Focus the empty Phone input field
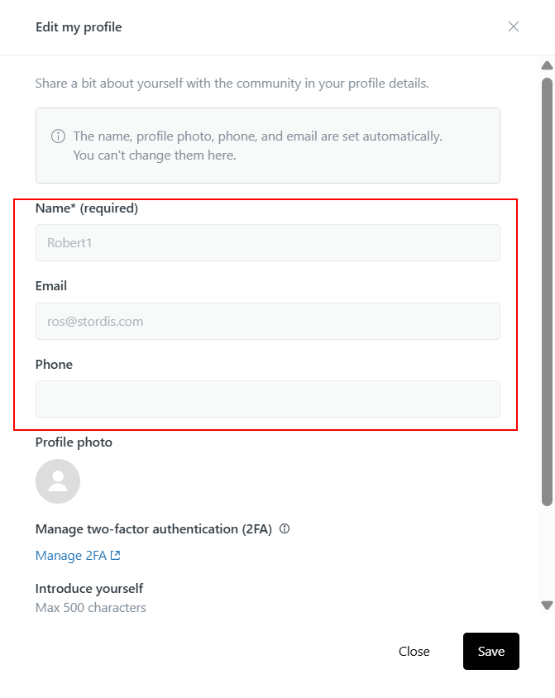555x698 pixels. coord(268,399)
